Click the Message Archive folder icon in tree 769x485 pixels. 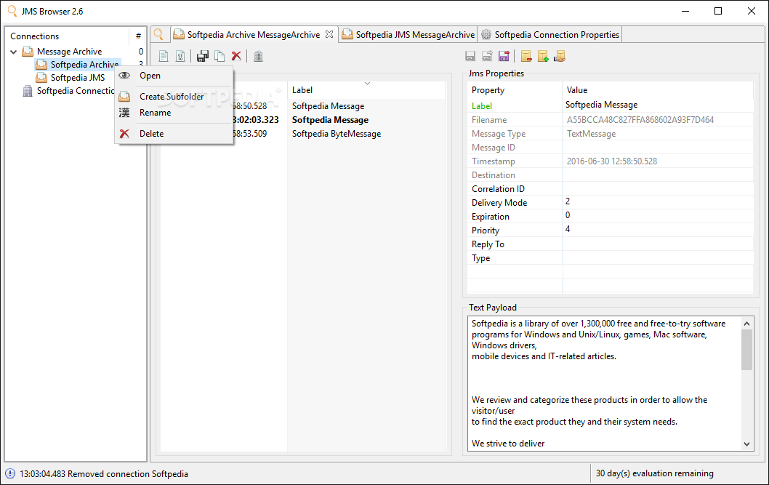(x=28, y=52)
